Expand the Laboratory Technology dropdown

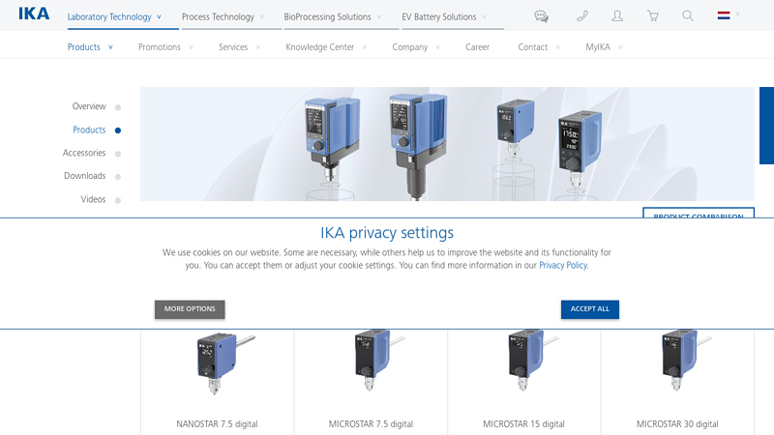pyautogui.click(x=115, y=16)
